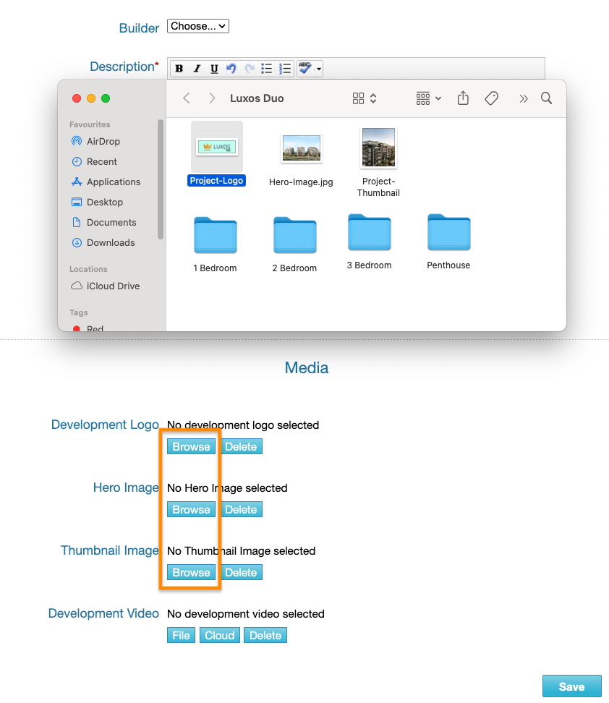Click the Finder tag icon
609x703 pixels.
coord(492,98)
